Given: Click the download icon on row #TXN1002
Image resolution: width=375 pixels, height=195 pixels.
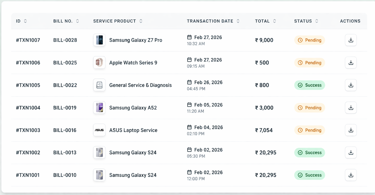Looking at the screenshot, I should coord(351,152).
